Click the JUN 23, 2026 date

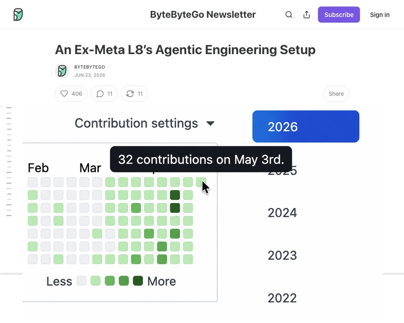90,75
